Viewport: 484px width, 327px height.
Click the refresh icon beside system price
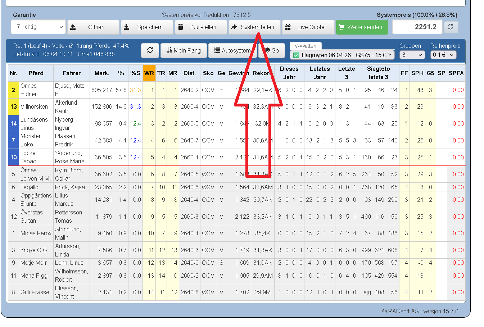(x=451, y=27)
